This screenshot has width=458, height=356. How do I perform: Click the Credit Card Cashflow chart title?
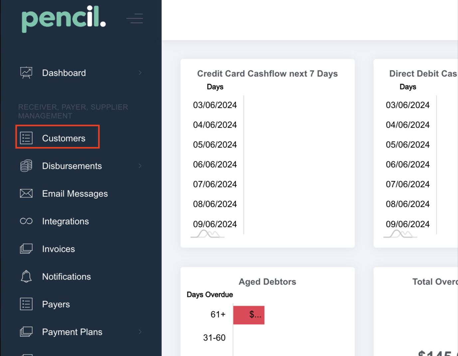point(267,74)
